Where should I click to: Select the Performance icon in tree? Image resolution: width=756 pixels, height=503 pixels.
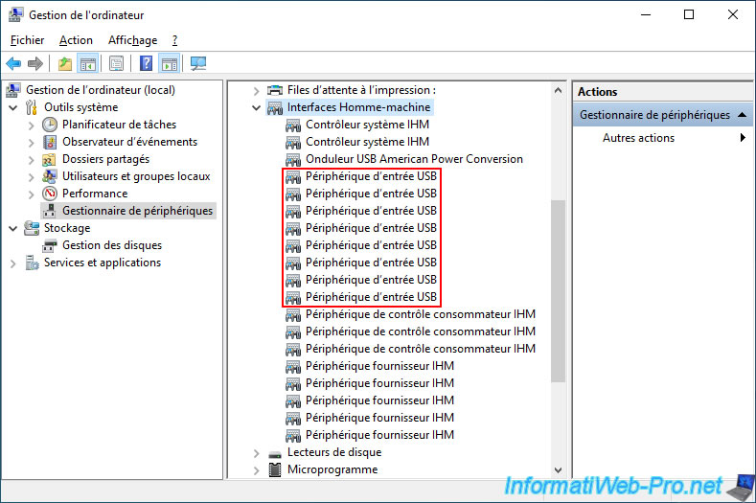pyautogui.click(x=51, y=194)
